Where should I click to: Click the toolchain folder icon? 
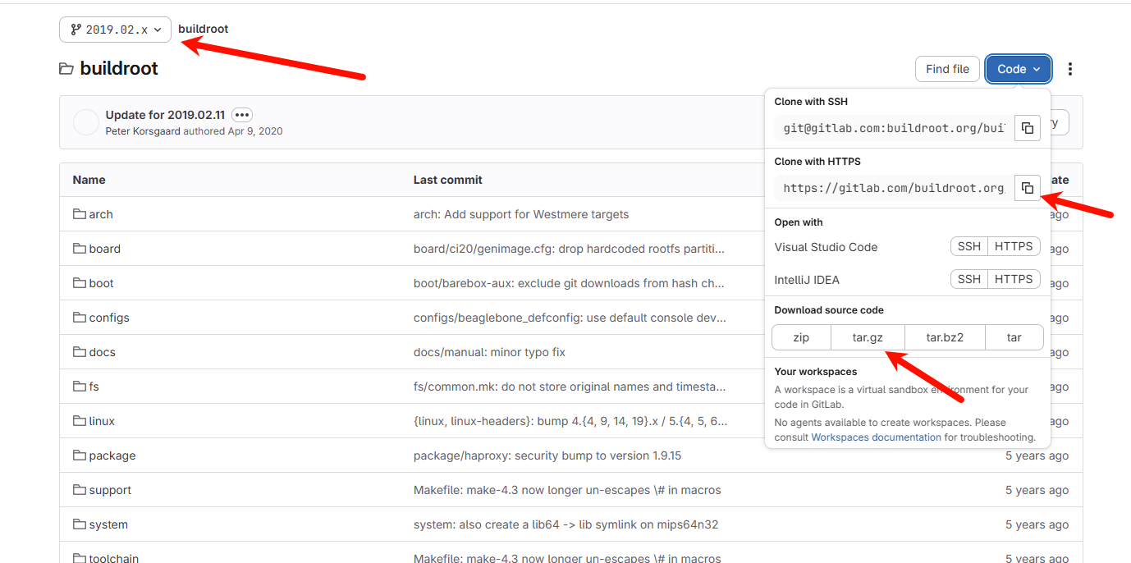coord(80,557)
